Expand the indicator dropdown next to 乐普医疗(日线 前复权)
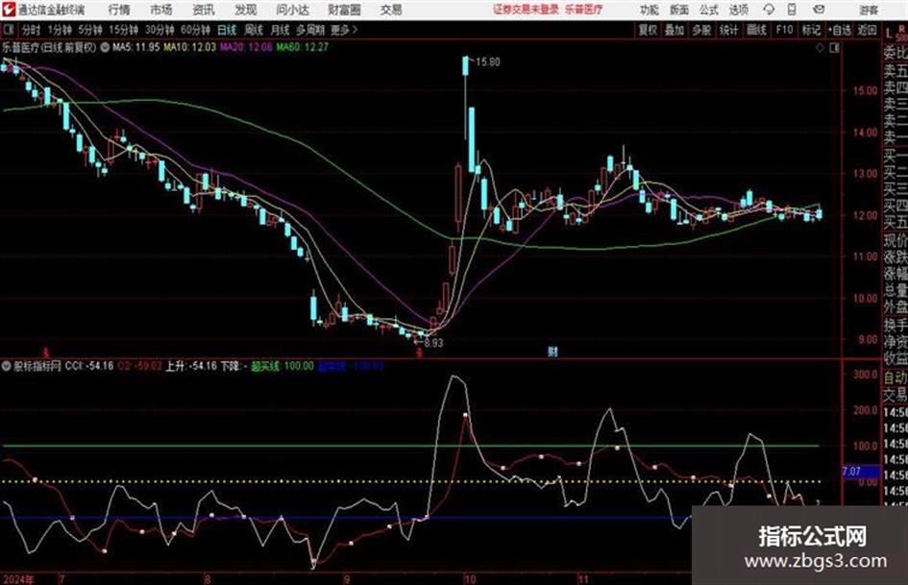Viewport: 908px width, 585px height. coord(104,47)
